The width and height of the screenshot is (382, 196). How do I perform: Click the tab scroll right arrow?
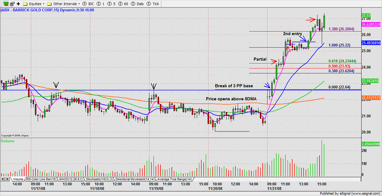[7, 179]
